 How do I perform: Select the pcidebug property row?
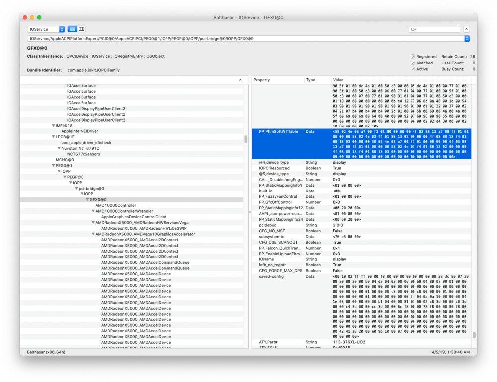[362, 225]
